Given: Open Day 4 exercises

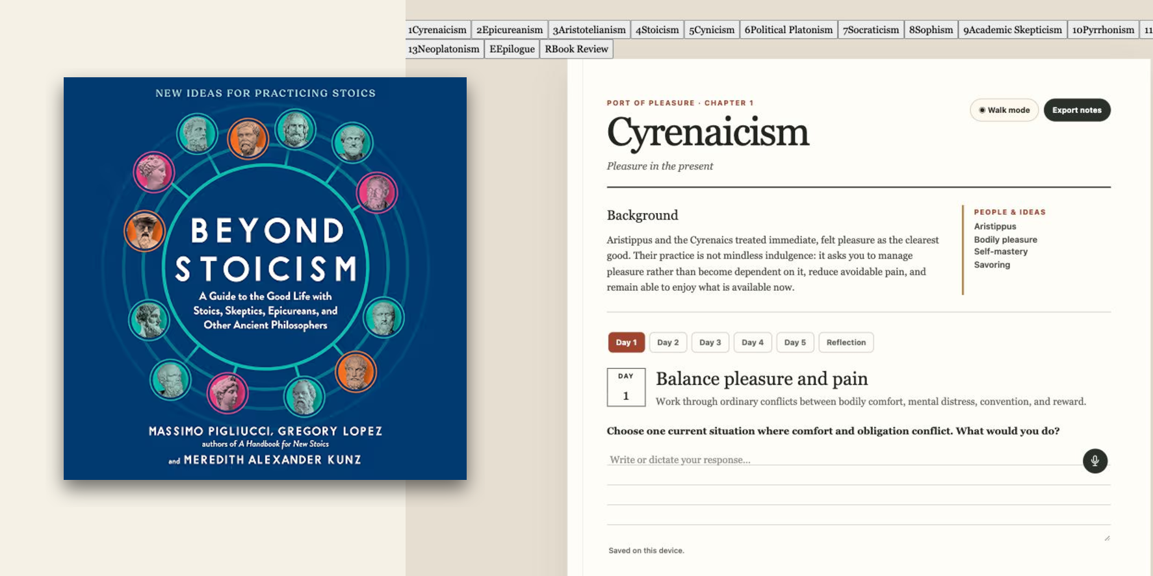Looking at the screenshot, I should point(753,342).
